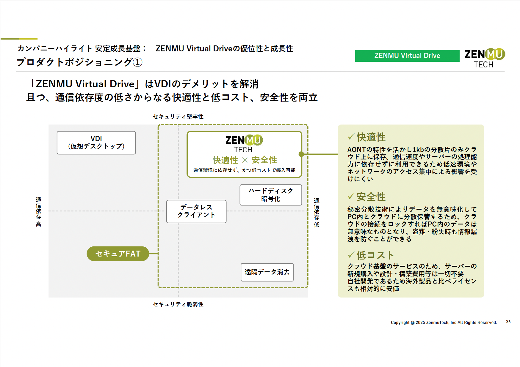Click the checkmark icon beside 低コスト
Image resolution: width=520 pixels, height=367 pixels.
(x=351, y=254)
